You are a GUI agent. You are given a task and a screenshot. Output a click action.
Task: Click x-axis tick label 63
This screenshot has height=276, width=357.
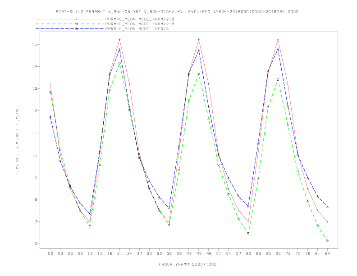[258, 253]
